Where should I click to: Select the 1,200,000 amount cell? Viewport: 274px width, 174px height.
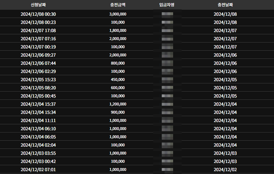(118, 104)
